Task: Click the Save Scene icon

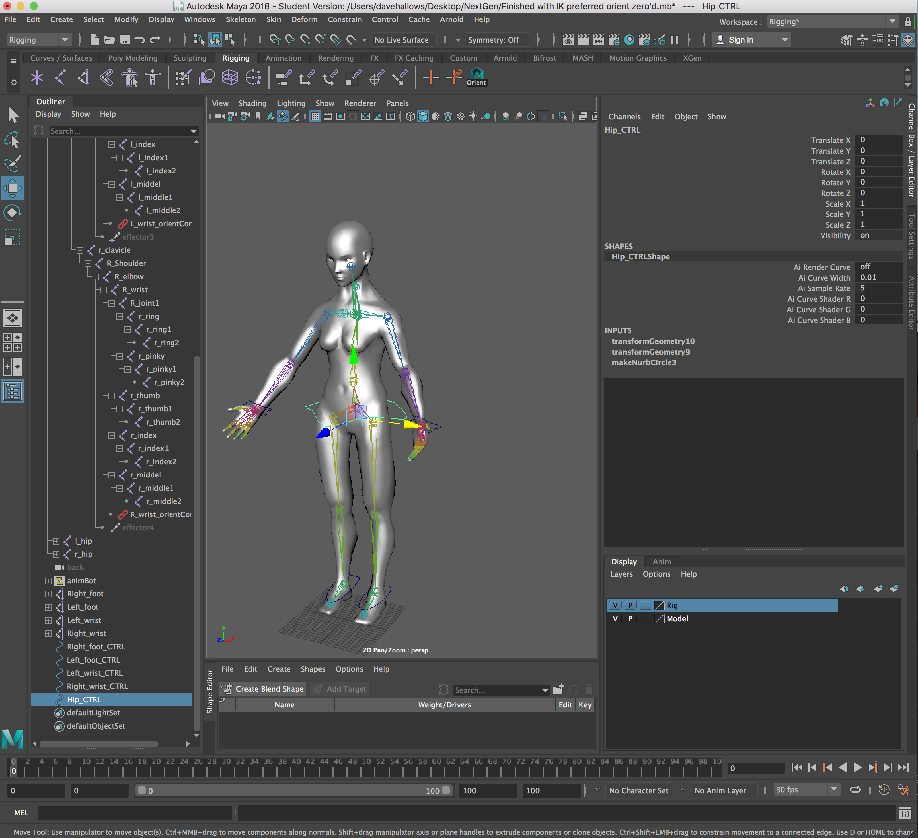Action: coord(125,40)
